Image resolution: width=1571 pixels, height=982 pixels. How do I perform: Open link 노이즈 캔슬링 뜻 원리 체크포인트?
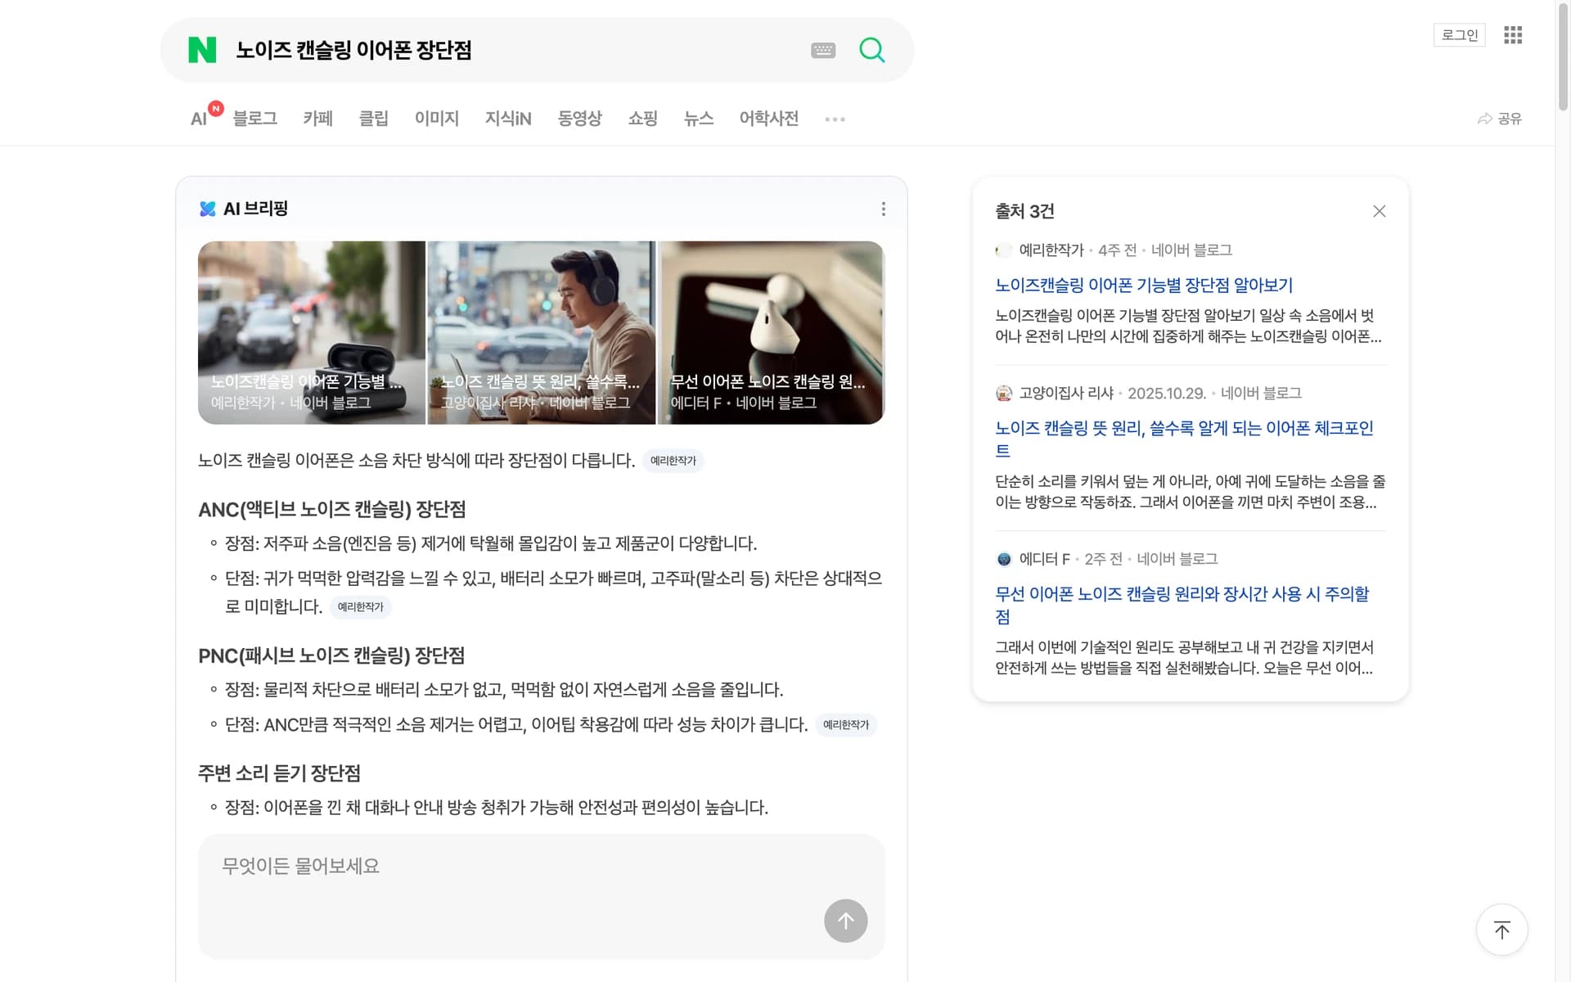coord(1184,439)
